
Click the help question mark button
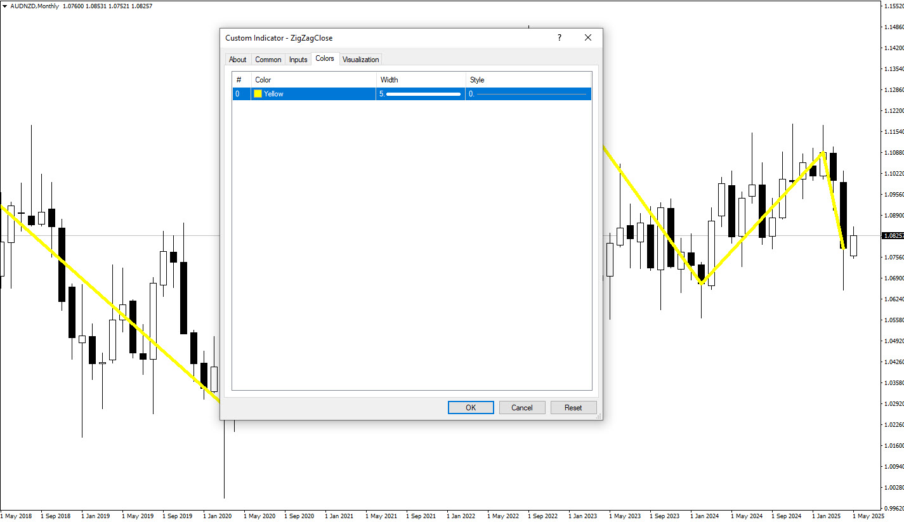(559, 38)
